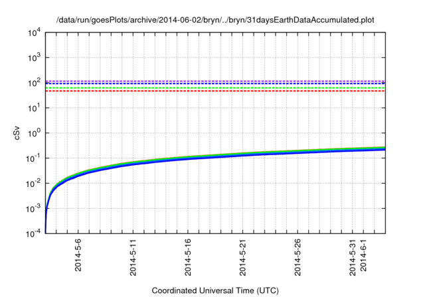
Task: Select the 10^2 y-axis tick label
Action: (x=35, y=82)
